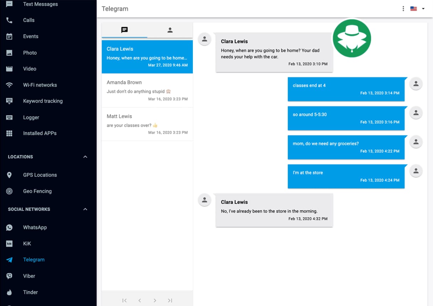433x306 pixels.
Task: Select the Installed APPs icon
Action: 9,133
